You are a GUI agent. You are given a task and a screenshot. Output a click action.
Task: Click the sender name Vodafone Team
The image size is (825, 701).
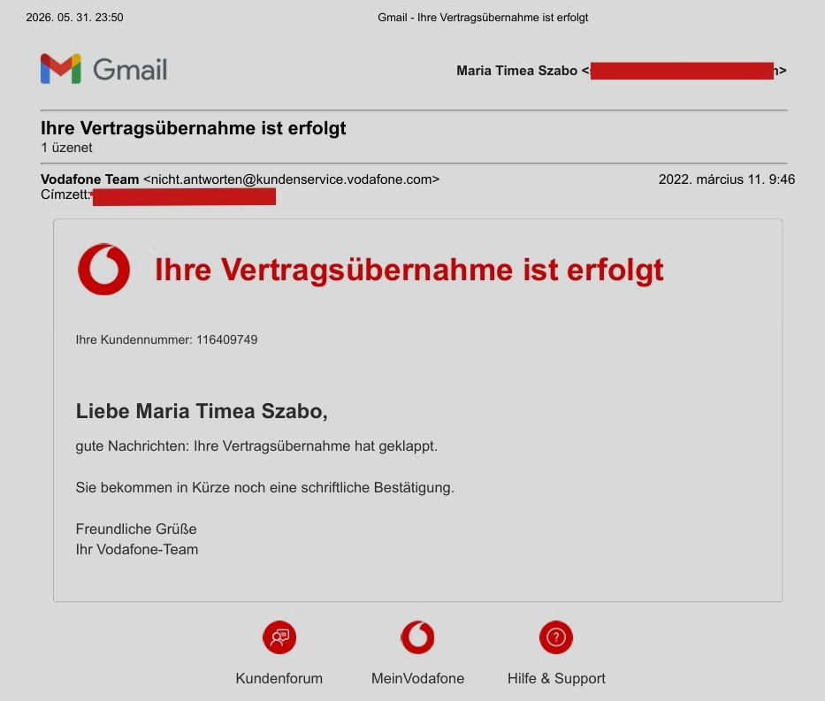(90, 179)
